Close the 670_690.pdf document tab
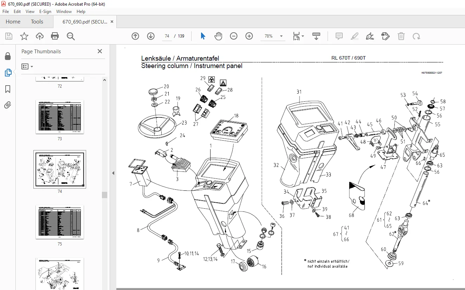The height and width of the screenshot is (290, 465). 112,22
